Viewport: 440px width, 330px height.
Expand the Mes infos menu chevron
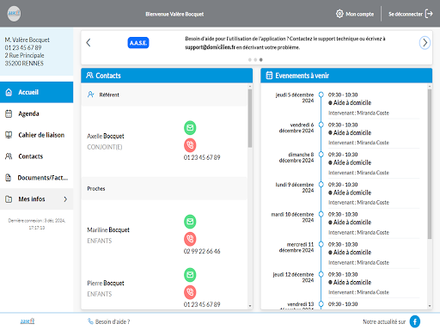[65, 199]
